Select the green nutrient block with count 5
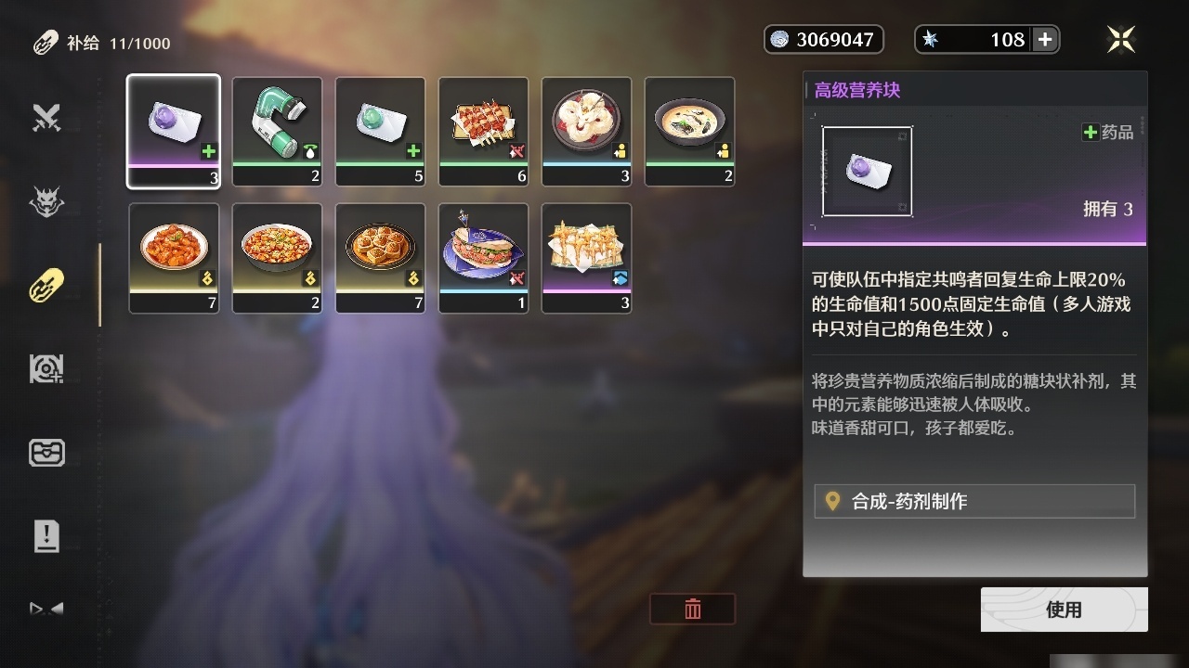Viewport: 1189px width, 668px height. [x=380, y=132]
